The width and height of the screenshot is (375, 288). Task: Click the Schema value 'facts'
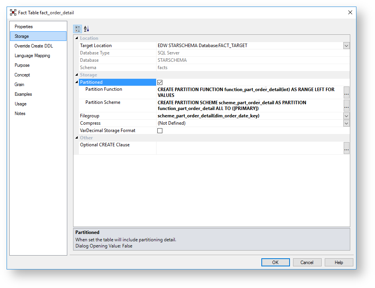click(x=162, y=68)
